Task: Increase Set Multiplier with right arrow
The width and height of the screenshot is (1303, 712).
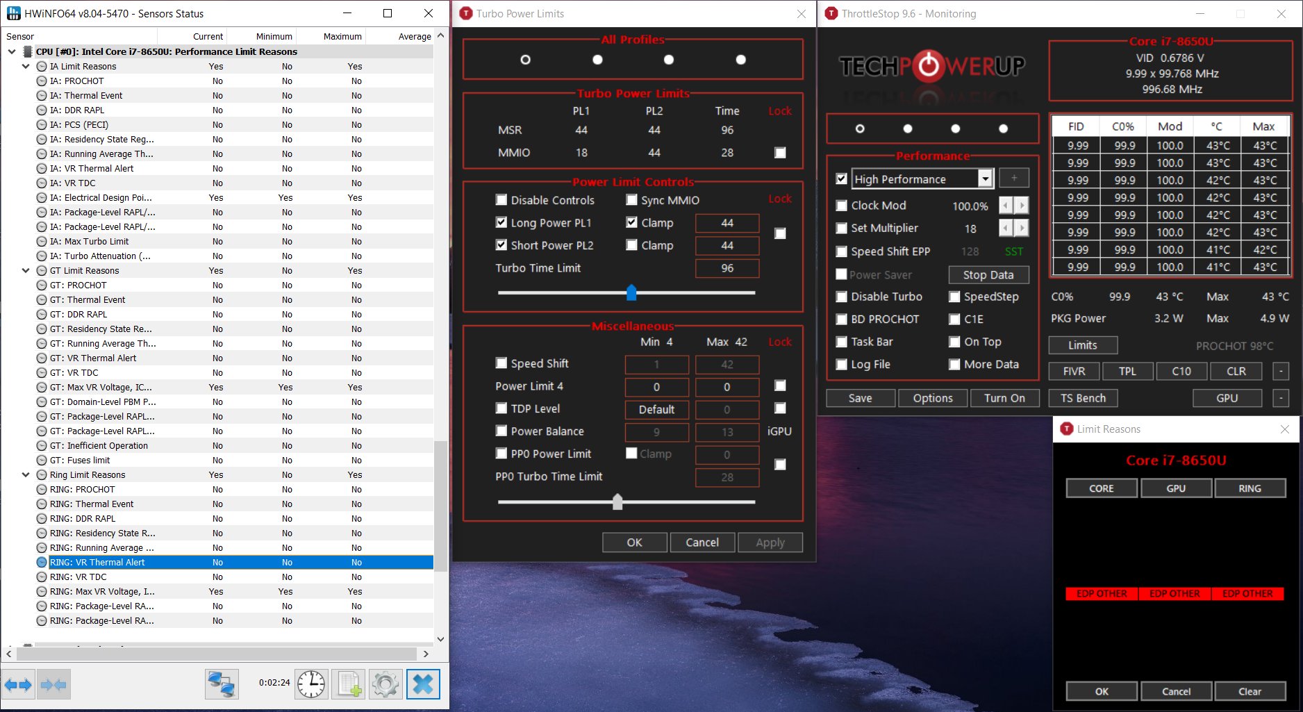Action: 1022,228
